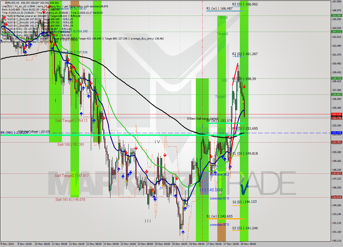This screenshot has width=343, height=247.
Task: Click the Target2 label on green column
Action: coord(222,34)
